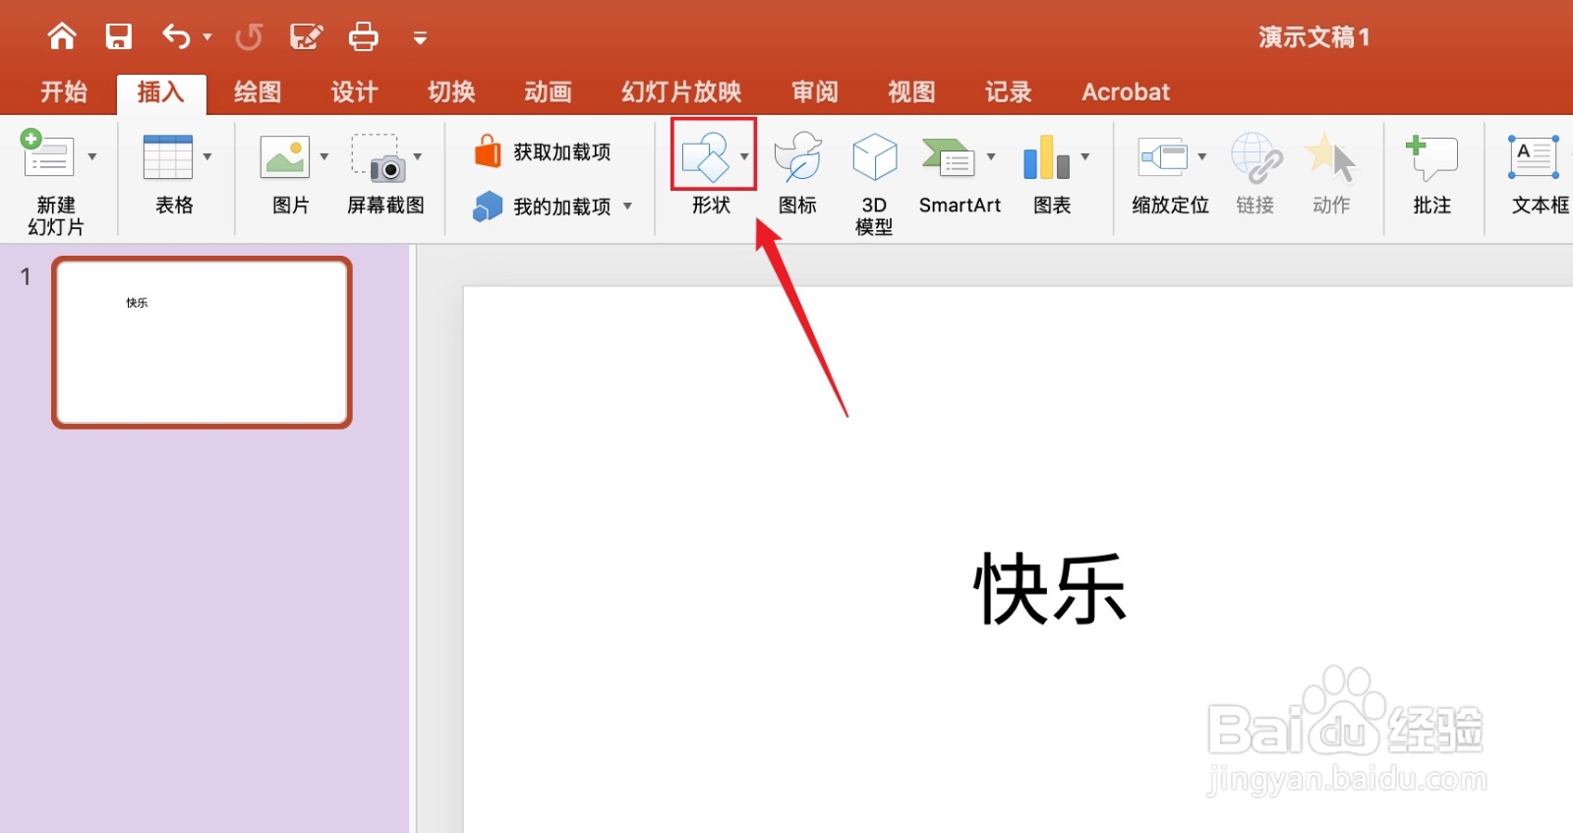Select slide 1 thumbnail
Screen dimensions: 1573x833
point(202,342)
